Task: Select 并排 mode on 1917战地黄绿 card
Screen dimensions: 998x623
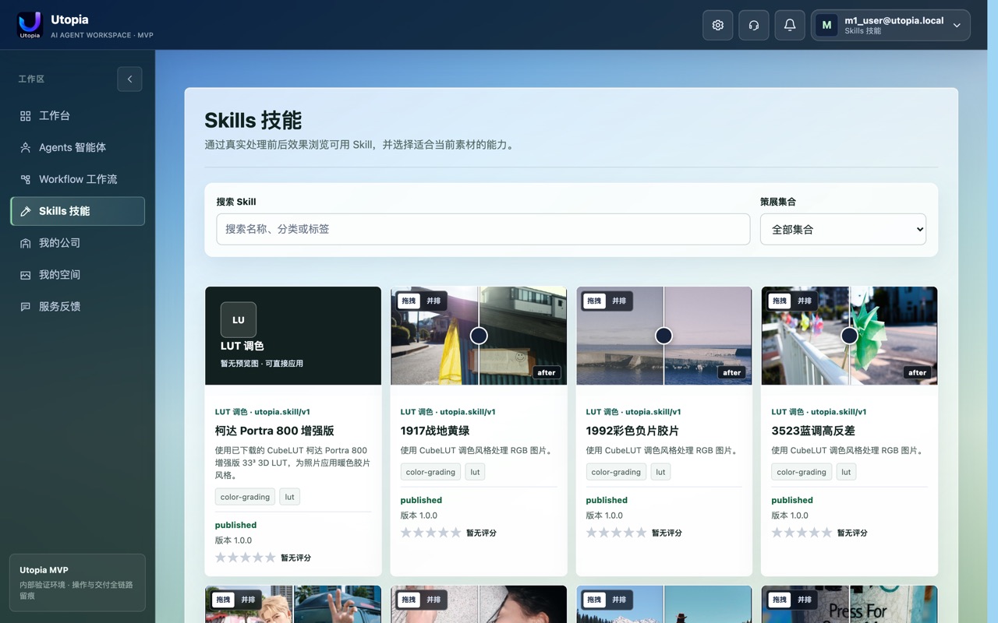Action: [434, 301]
